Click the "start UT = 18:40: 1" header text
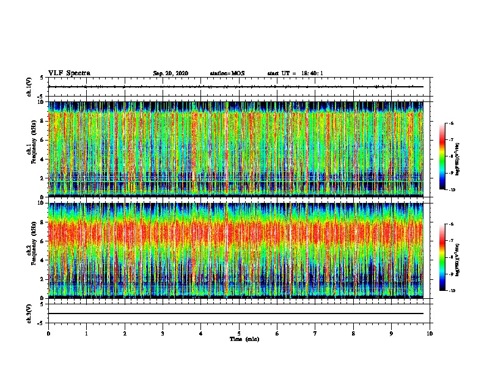 [295, 73]
